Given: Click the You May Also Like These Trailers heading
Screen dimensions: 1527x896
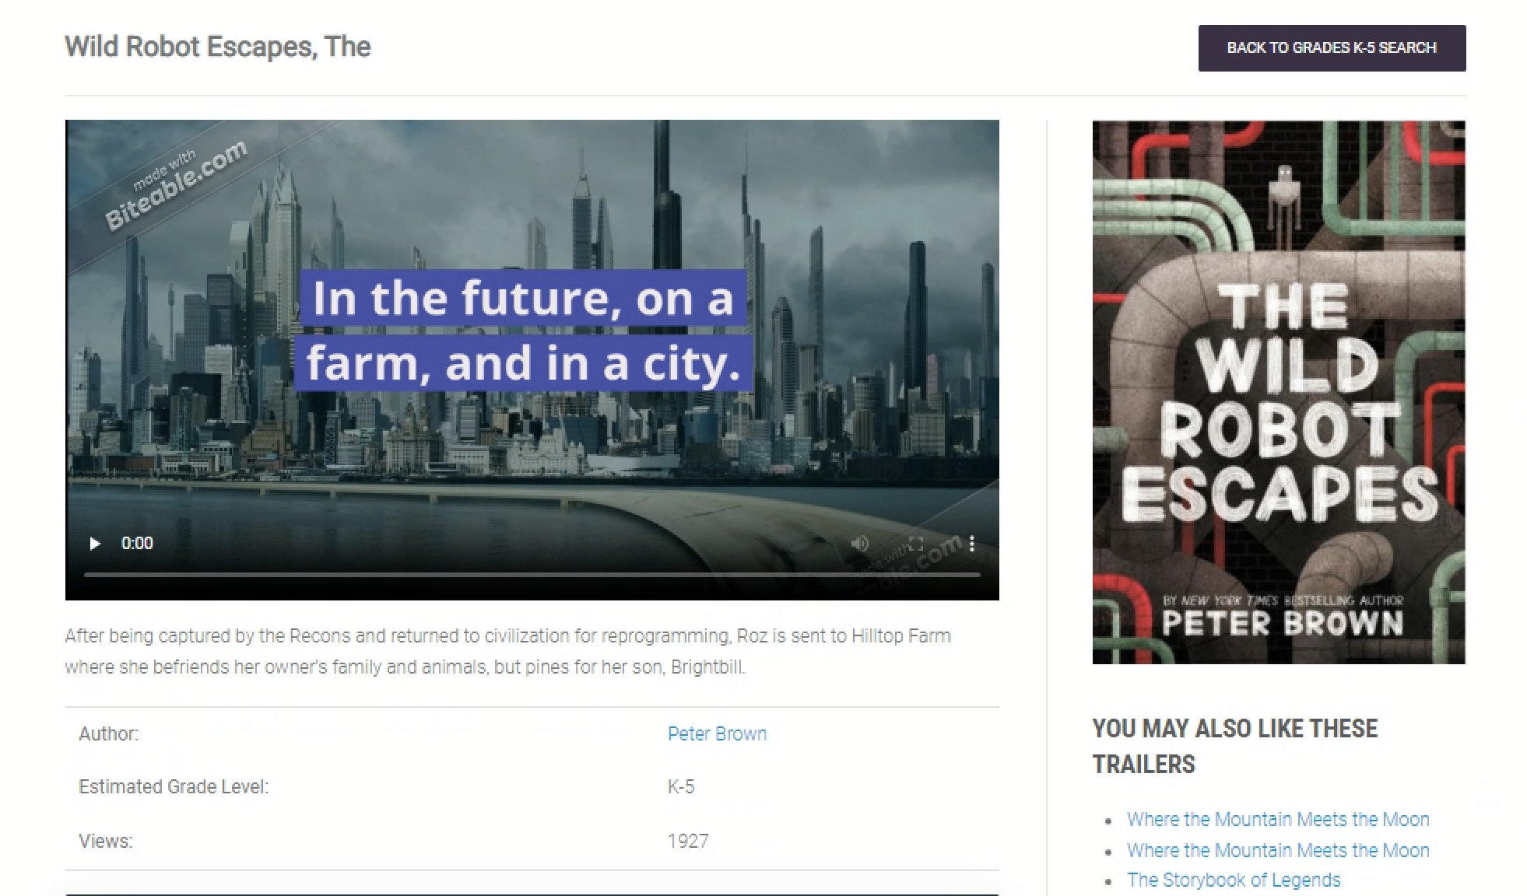Looking at the screenshot, I should pos(1235,746).
